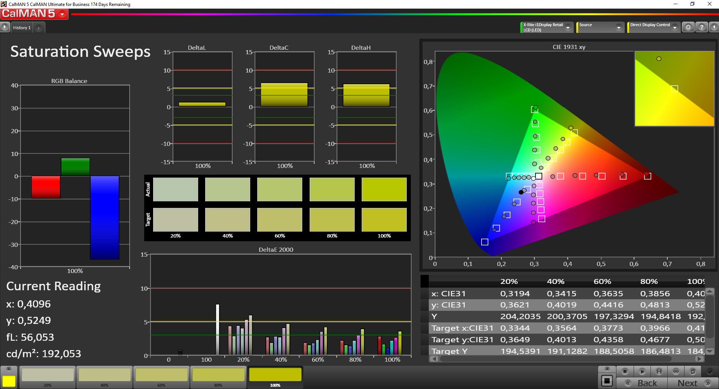The height and width of the screenshot is (389, 719).
Task: Select the History 1 tab
Action: click(22, 28)
